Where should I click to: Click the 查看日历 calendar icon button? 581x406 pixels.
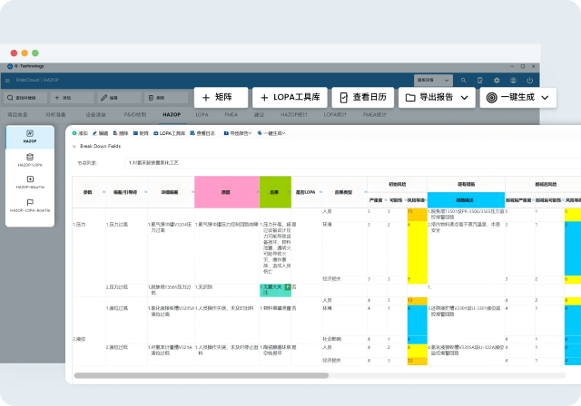pos(362,97)
